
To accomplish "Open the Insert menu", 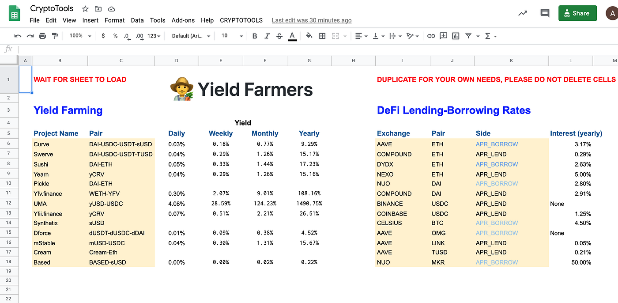I will pyautogui.click(x=90, y=20).
